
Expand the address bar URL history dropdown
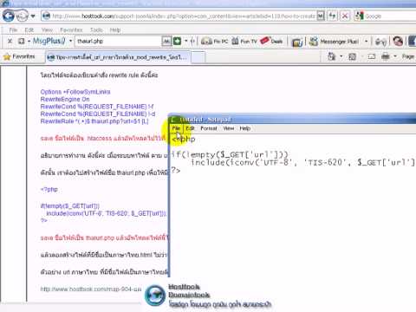(321, 16)
